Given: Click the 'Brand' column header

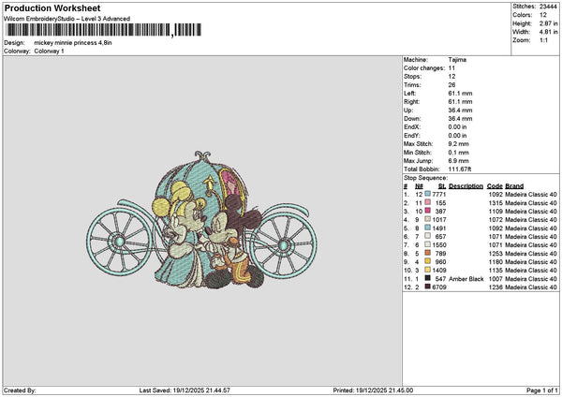Looking at the screenshot, I should pos(514,186).
